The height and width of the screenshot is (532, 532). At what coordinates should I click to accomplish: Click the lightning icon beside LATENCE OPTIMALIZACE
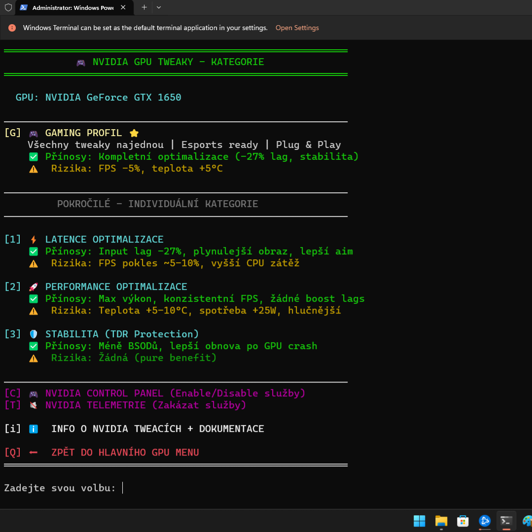point(34,240)
